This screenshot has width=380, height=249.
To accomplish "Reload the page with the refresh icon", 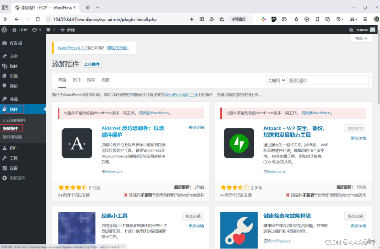I will pos(37,19).
